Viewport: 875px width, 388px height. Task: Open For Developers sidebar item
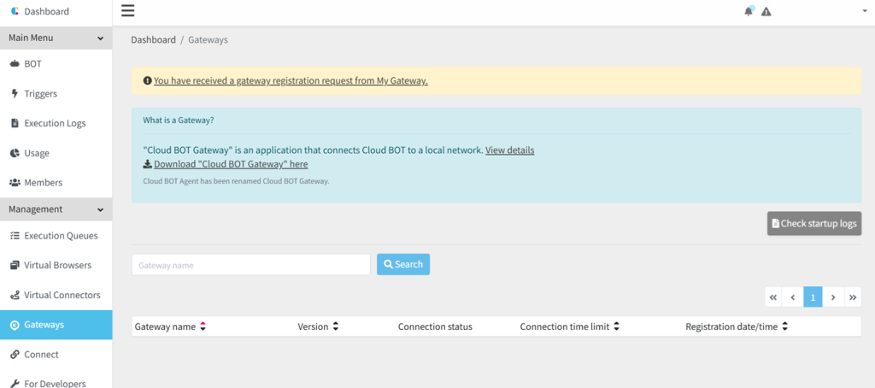[56, 382]
